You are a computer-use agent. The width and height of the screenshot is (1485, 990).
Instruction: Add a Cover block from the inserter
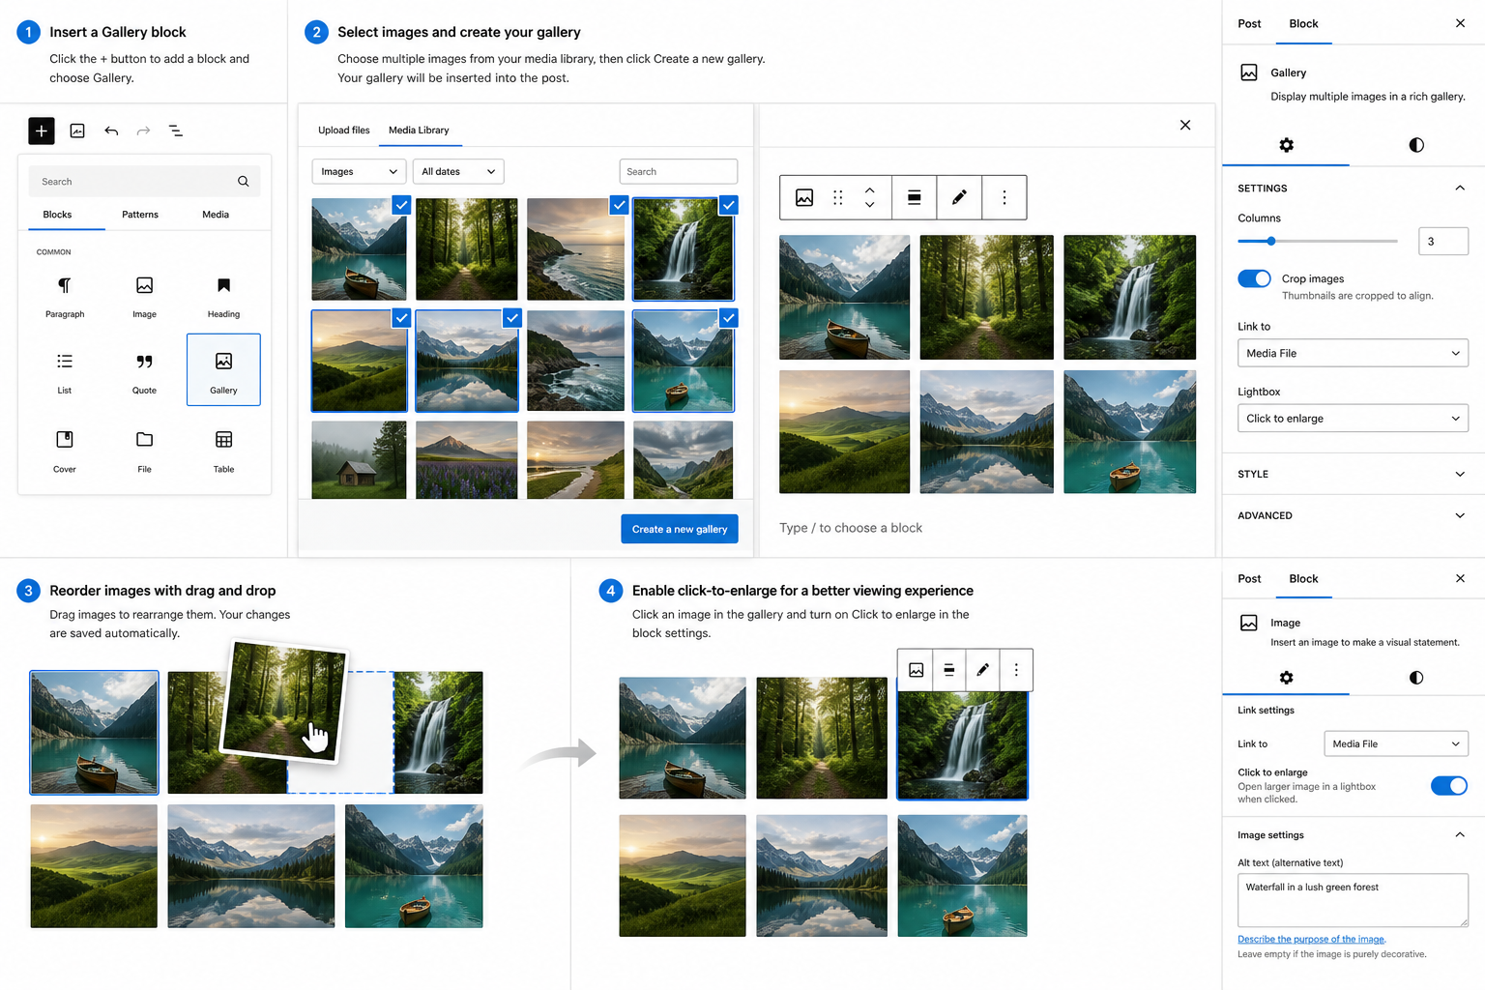click(x=65, y=450)
